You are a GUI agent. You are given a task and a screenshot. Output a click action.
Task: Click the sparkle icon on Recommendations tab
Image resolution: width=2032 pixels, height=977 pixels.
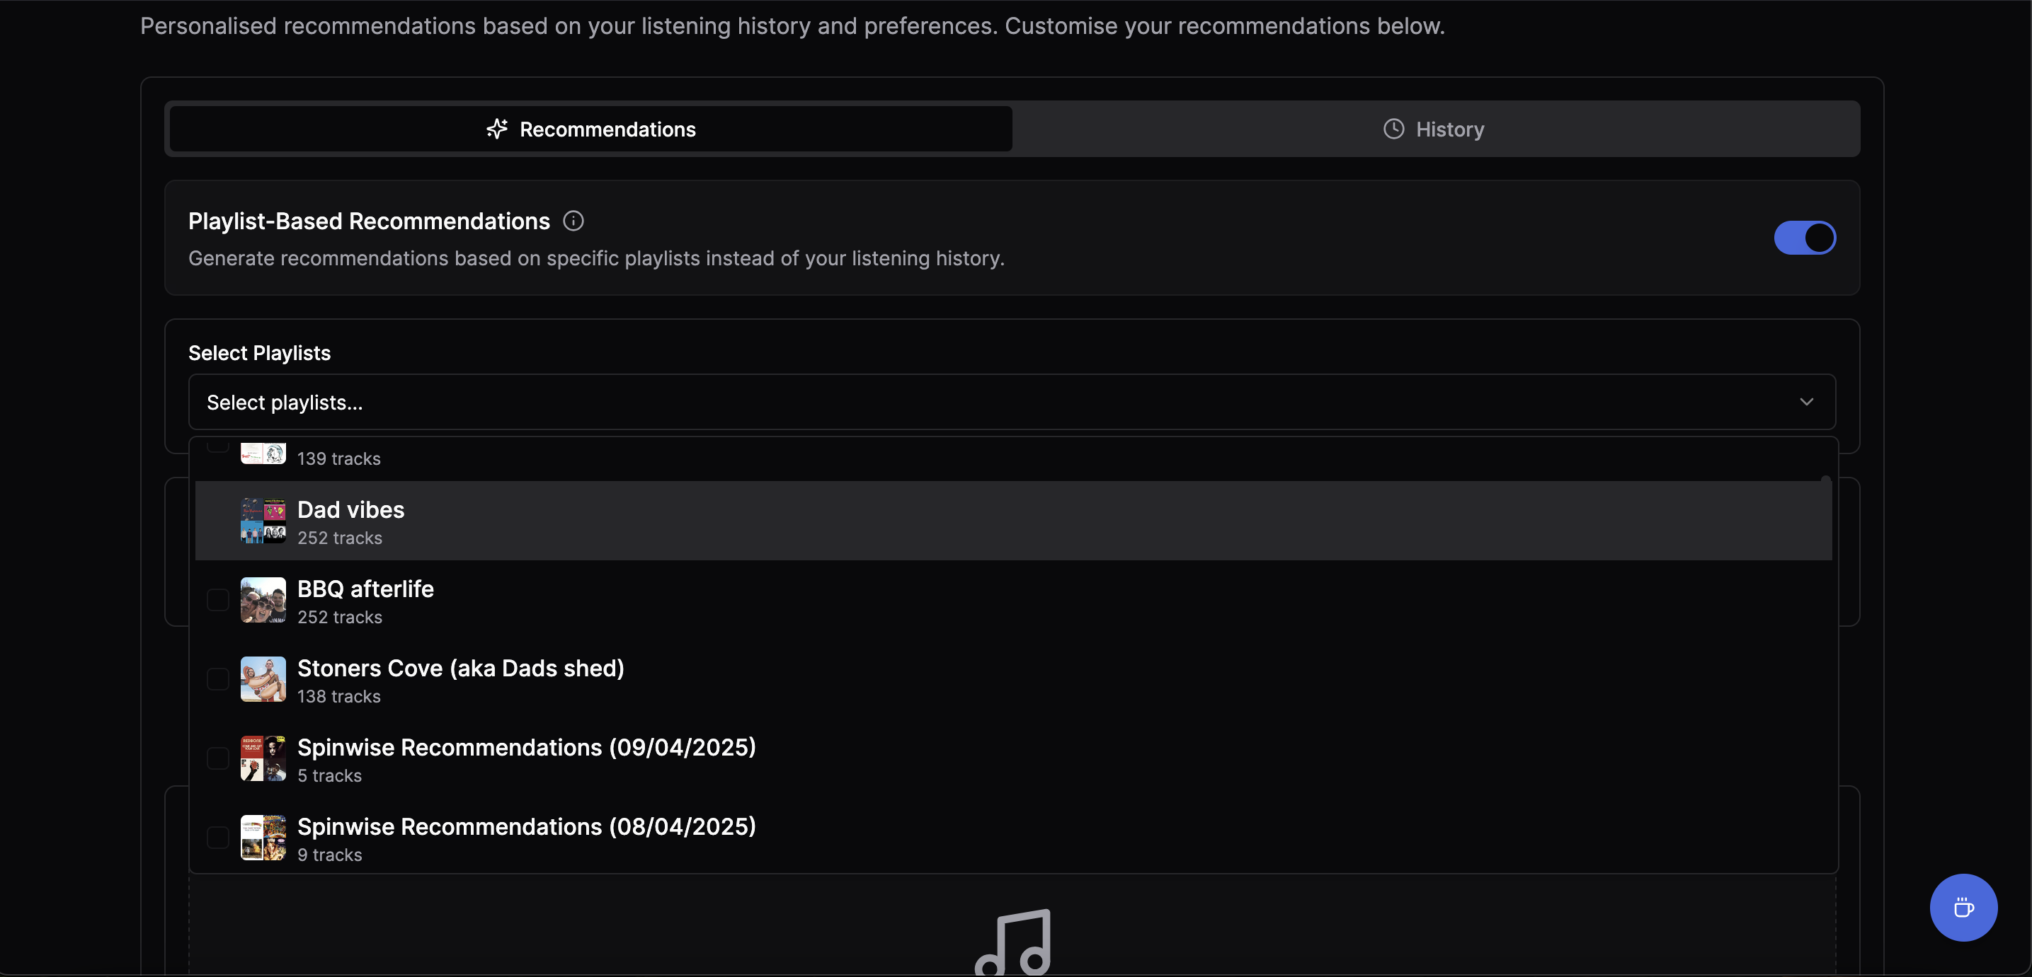coord(497,129)
